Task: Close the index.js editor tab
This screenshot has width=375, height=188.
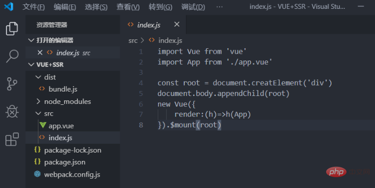Action: (x=177, y=24)
